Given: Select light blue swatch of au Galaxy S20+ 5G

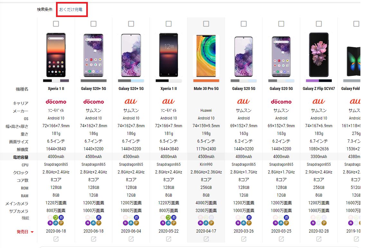Looking at the screenshot, I should point(137,81).
